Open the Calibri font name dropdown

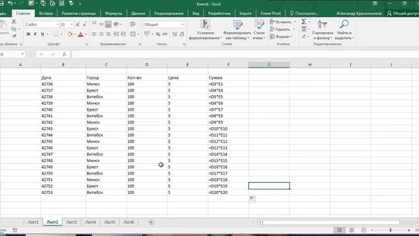(58, 24)
